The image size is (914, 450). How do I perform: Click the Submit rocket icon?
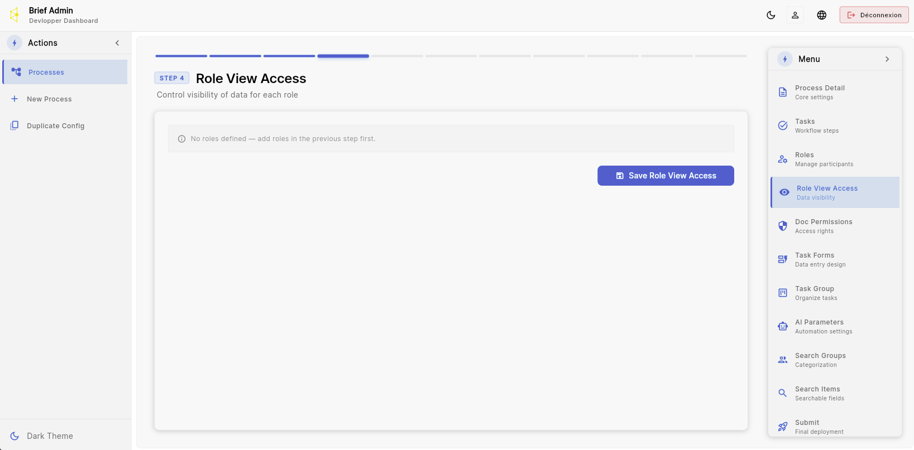click(783, 427)
